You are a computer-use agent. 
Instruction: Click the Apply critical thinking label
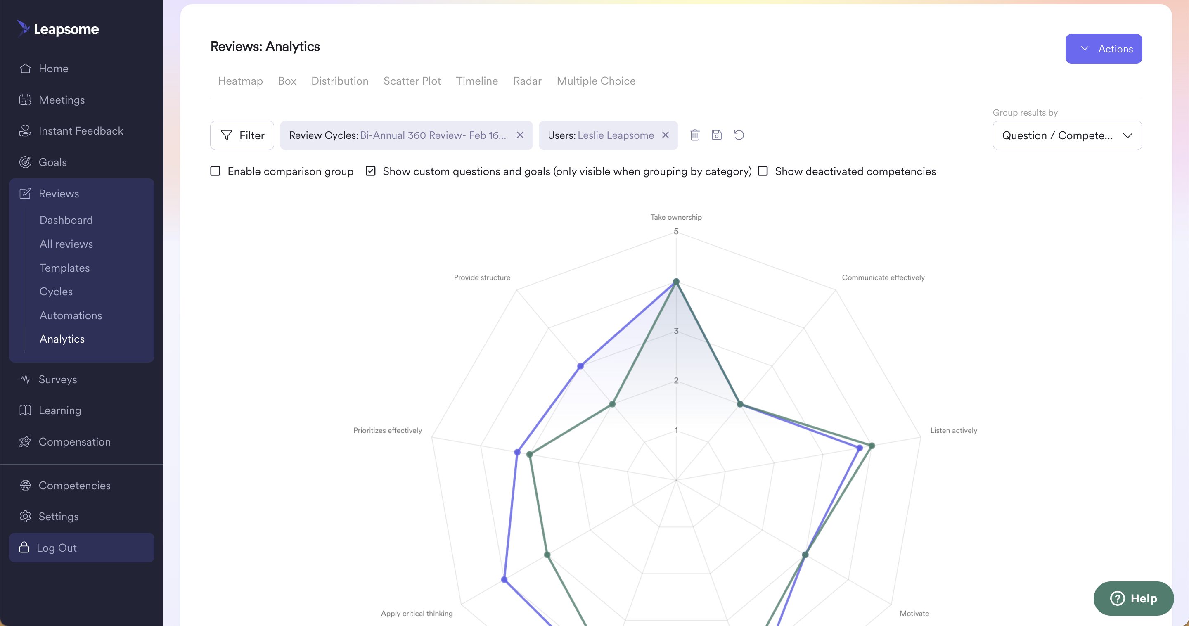(x=416, y=613)
